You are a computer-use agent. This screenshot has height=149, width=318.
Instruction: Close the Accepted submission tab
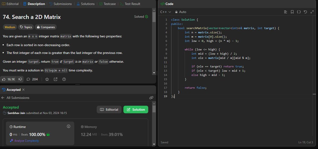(x=23, y=90)
